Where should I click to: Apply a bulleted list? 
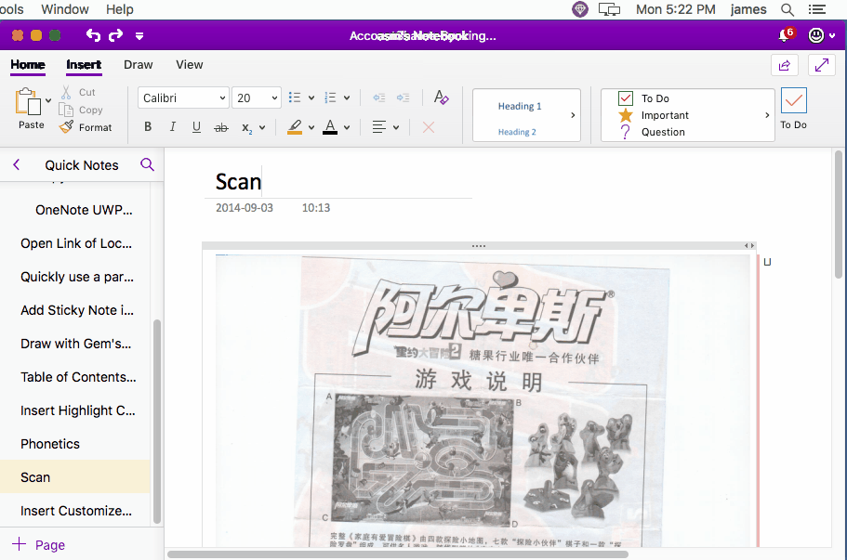coord(295,98)
